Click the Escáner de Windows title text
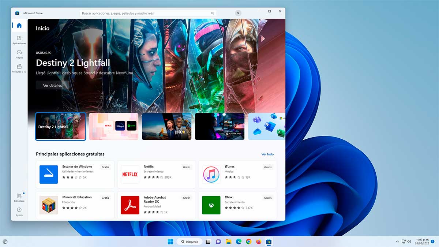439x247 pixels. (77, 166)
